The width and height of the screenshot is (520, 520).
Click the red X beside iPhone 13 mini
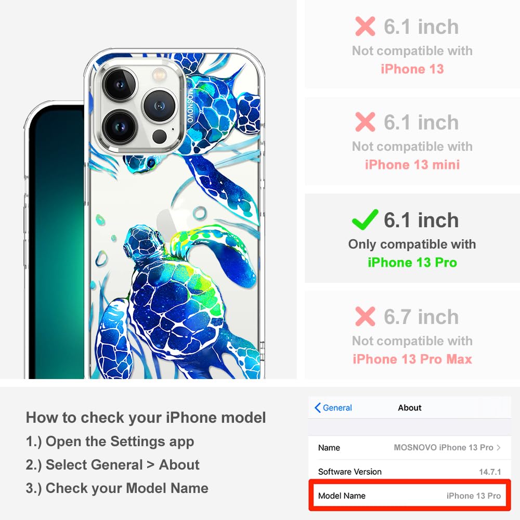coord(365,122)
